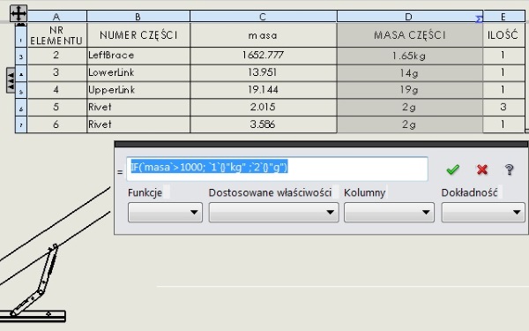Viewport: 529px width, 331px height.
Task: Open the Funkcje dropdown
Action: [x=165, y=213]
